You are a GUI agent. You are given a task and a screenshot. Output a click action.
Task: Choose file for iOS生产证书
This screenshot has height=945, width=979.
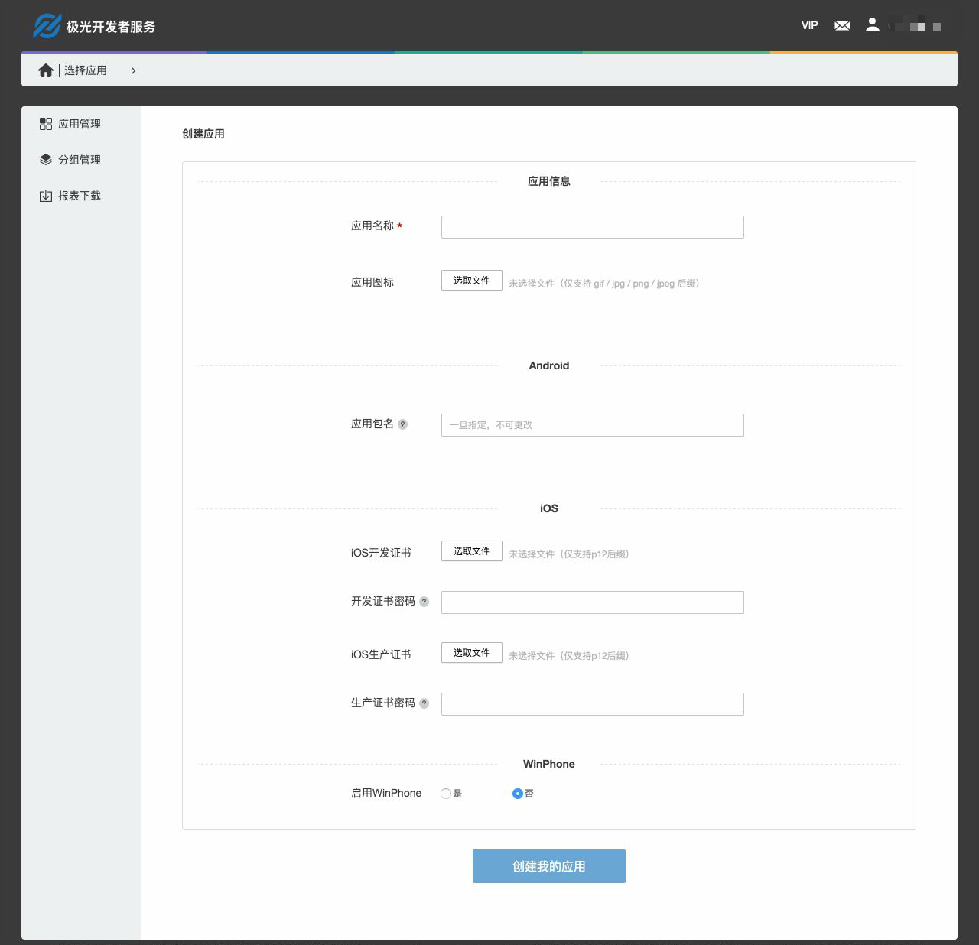[x=472, y=653]
